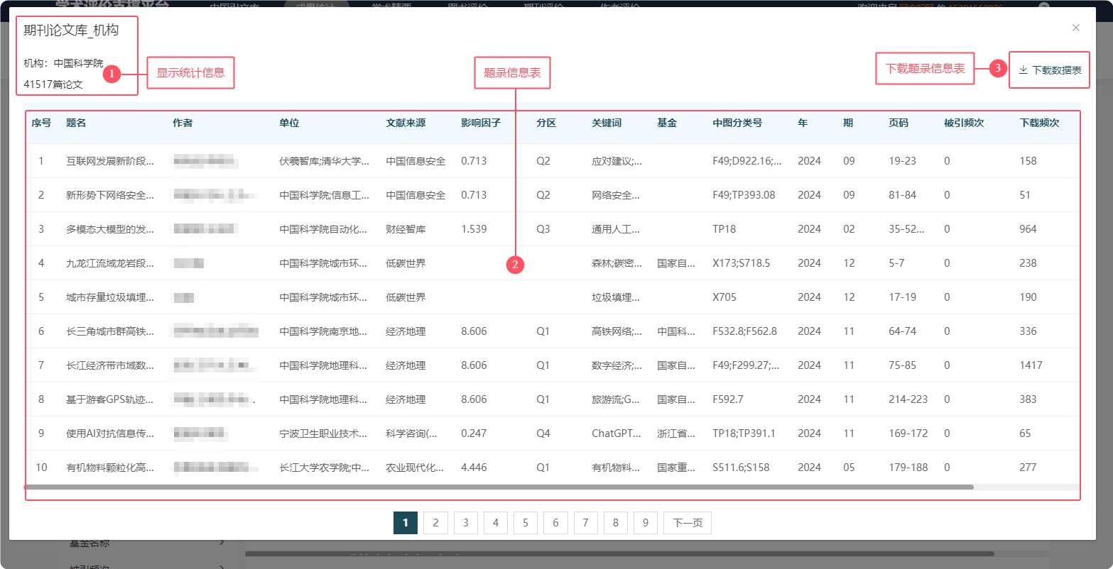Click impact factor 4.446 cell
The image size is (1113, 569).
474,468
